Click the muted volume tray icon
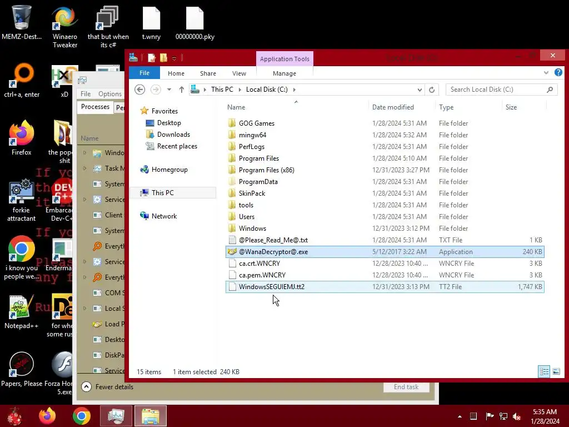This screenshot has width=569, height=427. coord(517,416)
